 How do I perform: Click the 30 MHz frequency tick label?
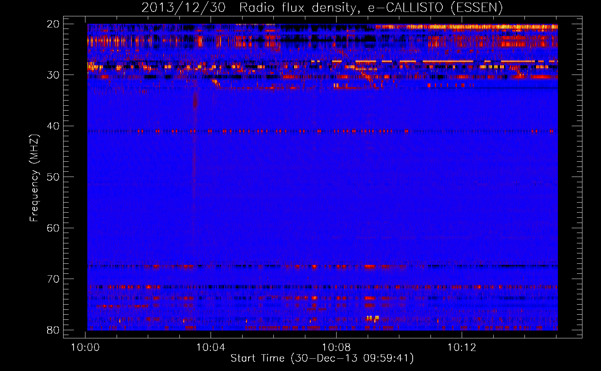[x=53, y=75]
